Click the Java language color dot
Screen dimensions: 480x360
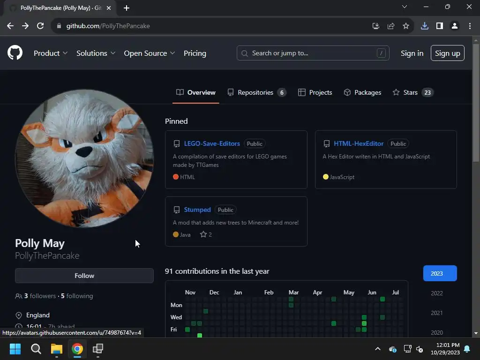click(176, 234)
